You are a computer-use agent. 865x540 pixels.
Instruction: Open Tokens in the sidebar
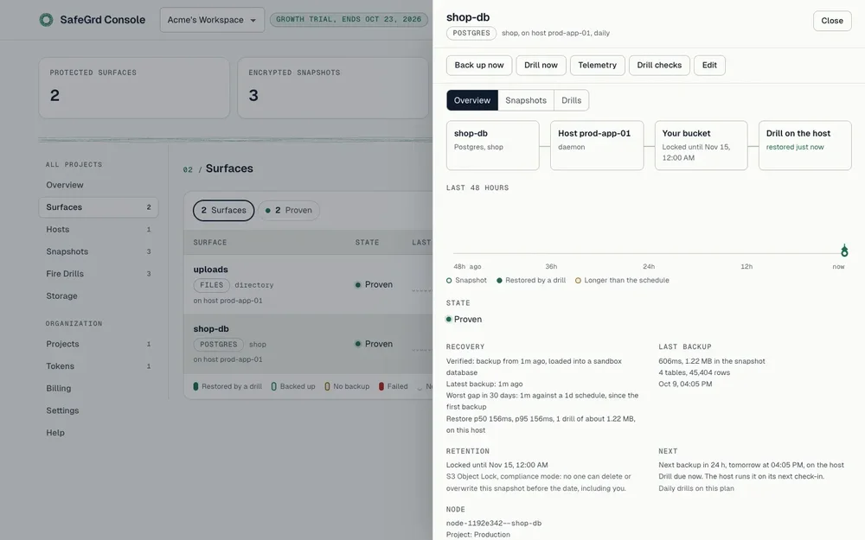(99, 365)
